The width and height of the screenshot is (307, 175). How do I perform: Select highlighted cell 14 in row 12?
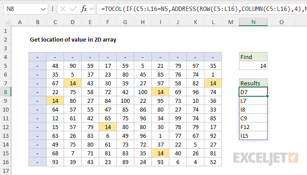pyautogui.click(x=108, y=127)
